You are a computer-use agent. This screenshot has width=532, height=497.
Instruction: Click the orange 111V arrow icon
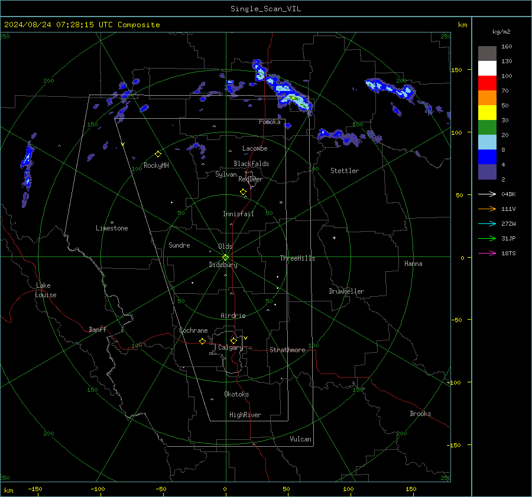pos(487,209)
